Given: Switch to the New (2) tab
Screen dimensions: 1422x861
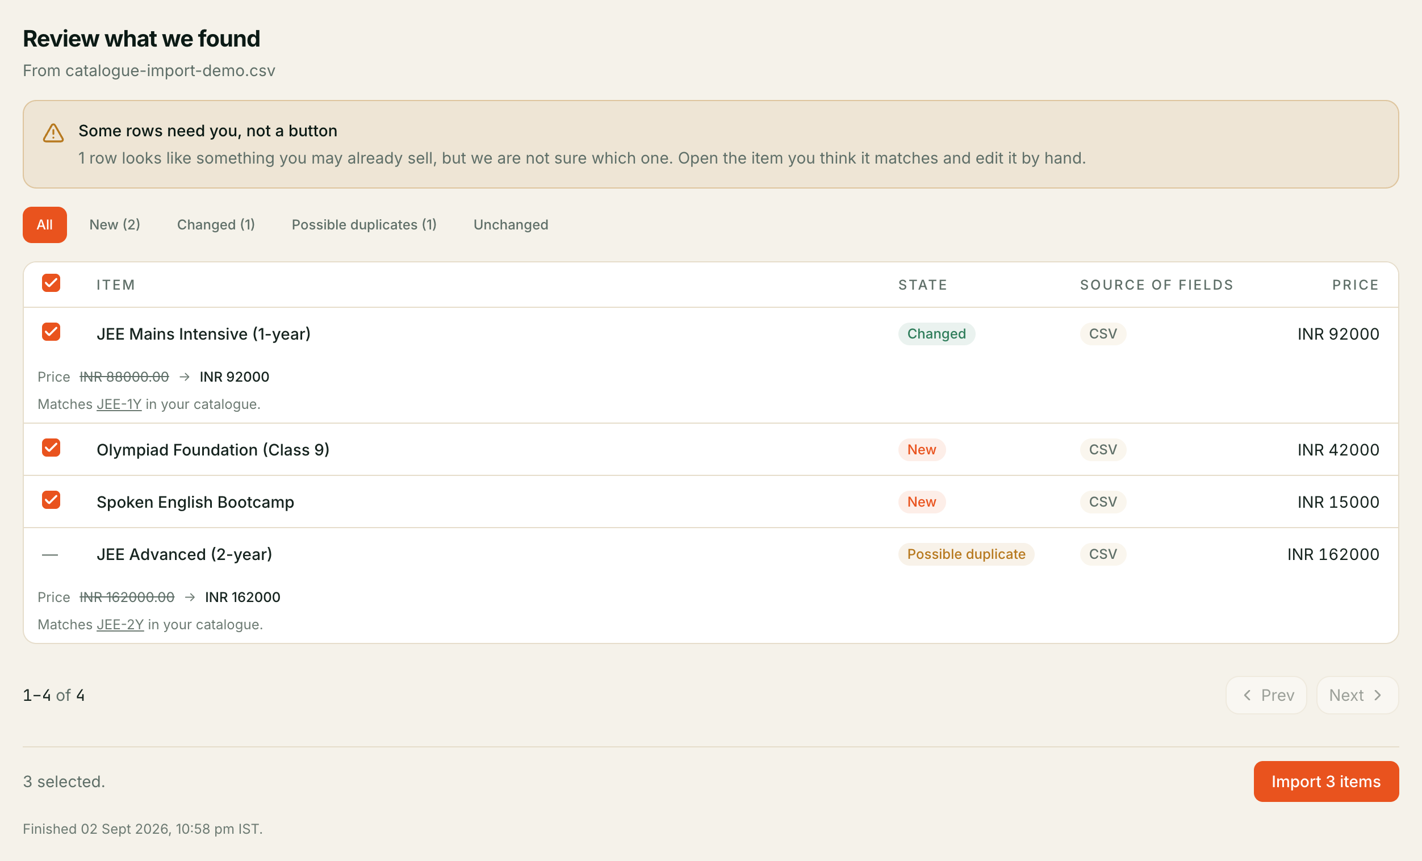Looking at the screenshot, I should point(115,224).
